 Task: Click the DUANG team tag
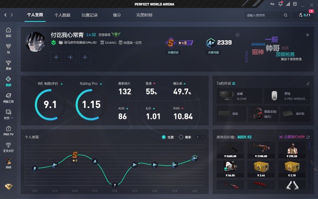pyautogui.click(x=108, y=43)
